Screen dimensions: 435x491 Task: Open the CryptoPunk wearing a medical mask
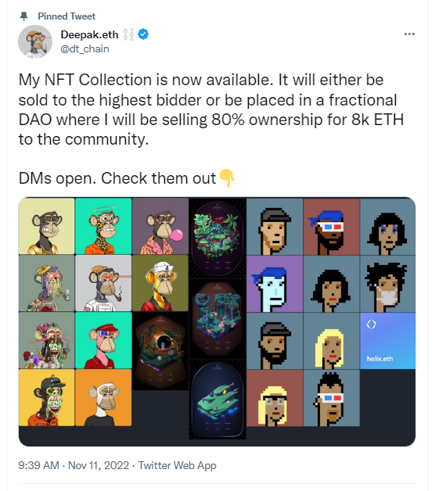pyautogui.click(x=388, y=284)
